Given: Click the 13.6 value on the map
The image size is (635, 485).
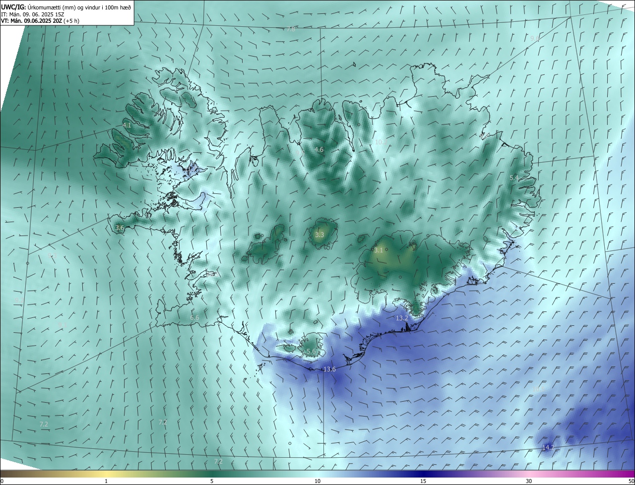Looking at the screenshot, I should 329,369.
